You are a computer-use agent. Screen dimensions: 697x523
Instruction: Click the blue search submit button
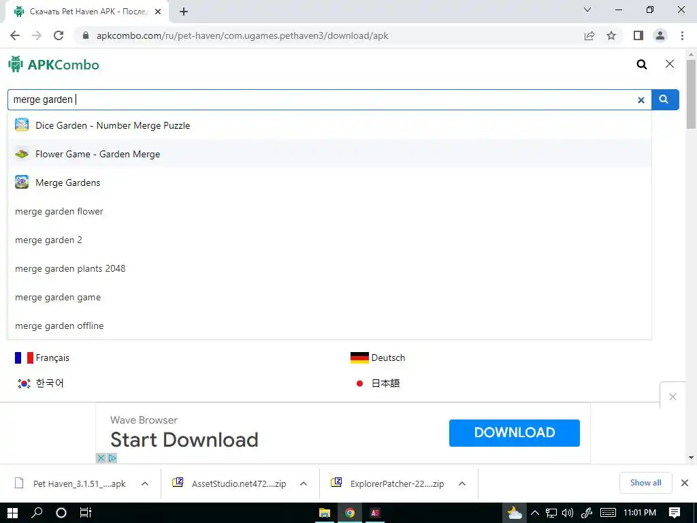pos(664,99)
